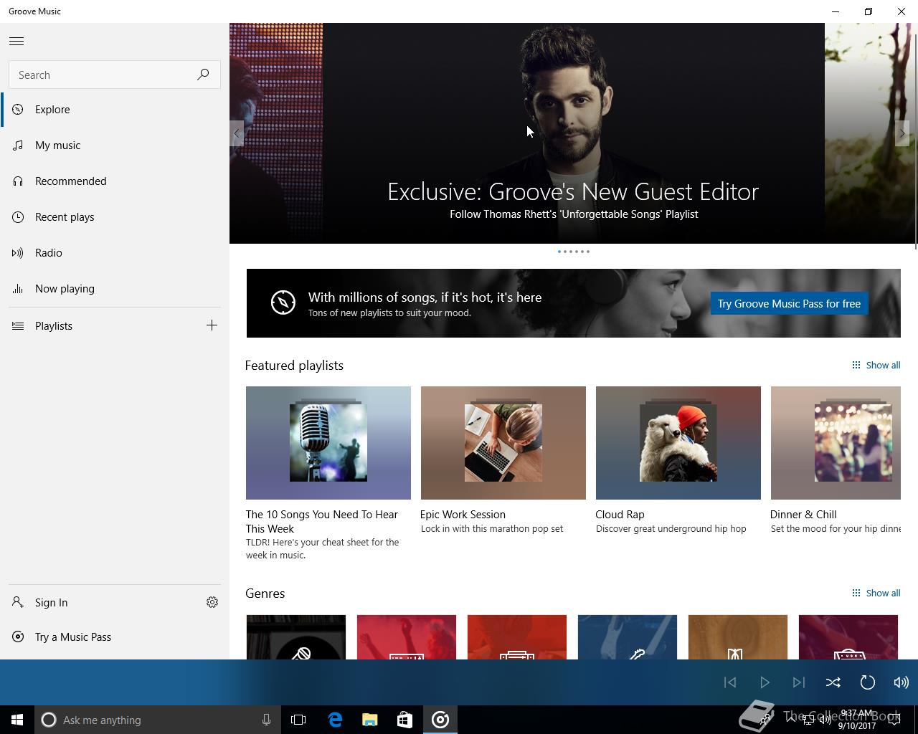The width and height of the screenshot is (918, 734).
Task: Click the Cloud Rap title
Action: [620, 515]
